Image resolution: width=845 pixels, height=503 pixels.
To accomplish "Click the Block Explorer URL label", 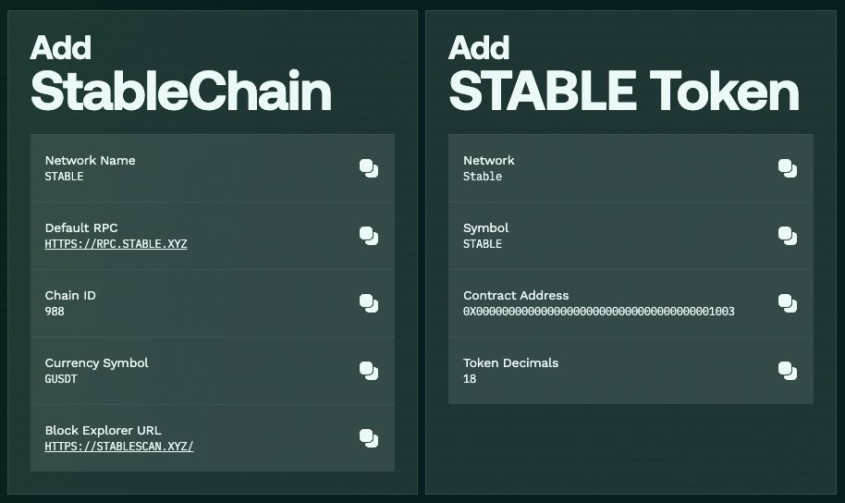I will [x=102, y=430].
